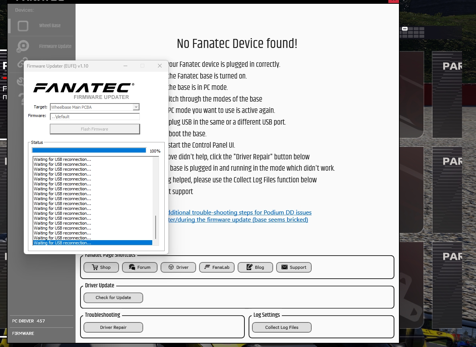Open the Forum page shortcut
This screenshot has width=476, height=347.
pyautogui.click(x=139, y=267)
